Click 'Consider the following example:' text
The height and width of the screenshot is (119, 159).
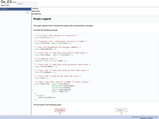click(46, 30)
